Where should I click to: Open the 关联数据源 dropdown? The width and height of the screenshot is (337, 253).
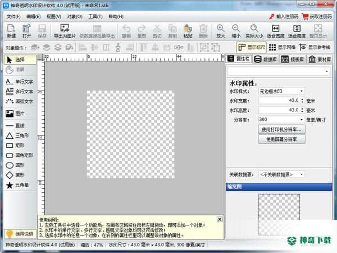click(281, 174)
